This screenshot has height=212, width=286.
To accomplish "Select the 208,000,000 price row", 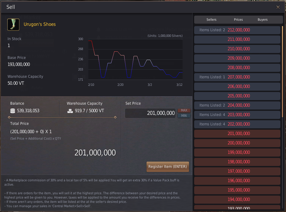I will click(x=237, y=68).
